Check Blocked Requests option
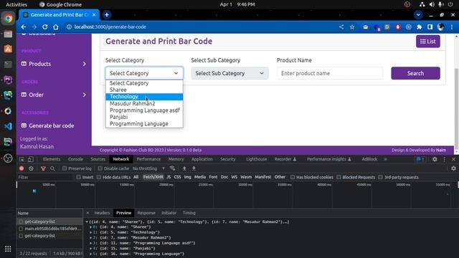The height and width of the screenshot is (258, 459). click(339, 177)
